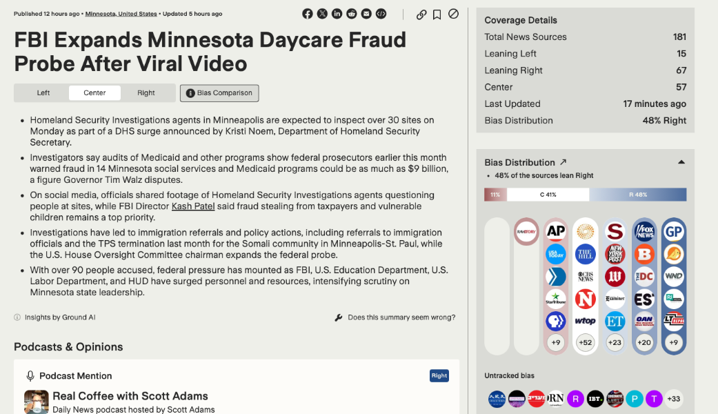Share article via LinkedIn icon
The height and width of the screenshot is (414, 718).
click(x=337, y=14)
